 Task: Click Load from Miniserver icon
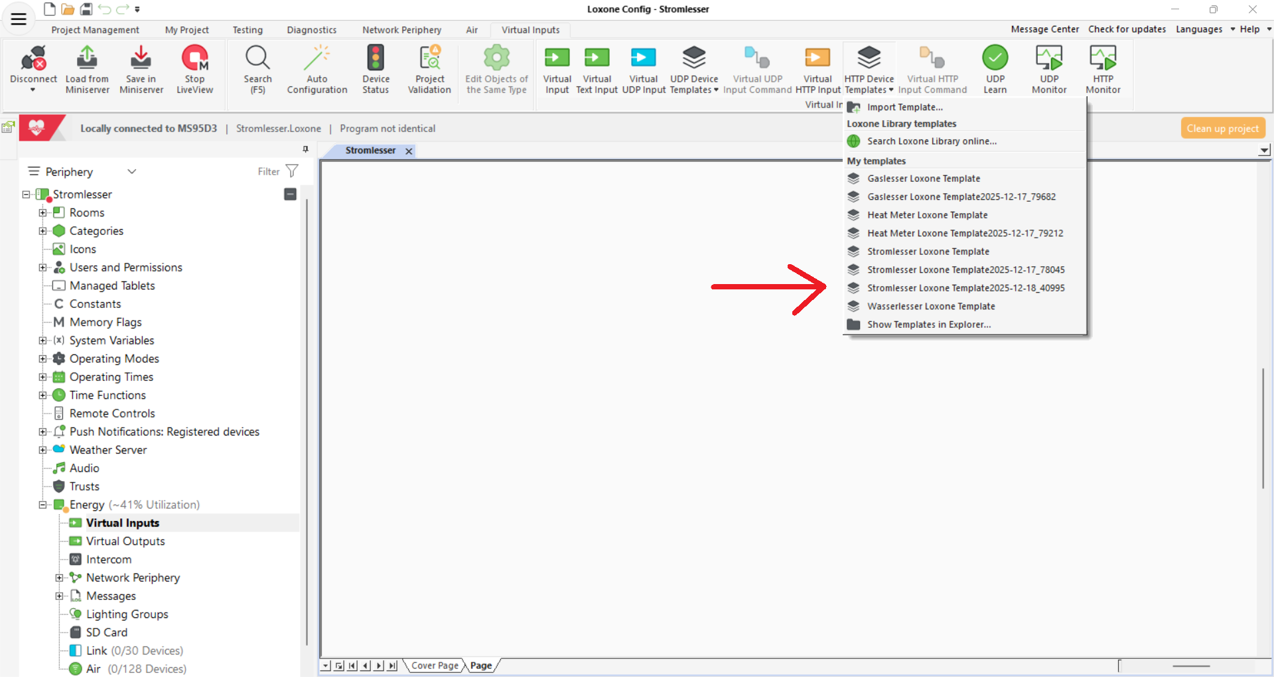87,60
